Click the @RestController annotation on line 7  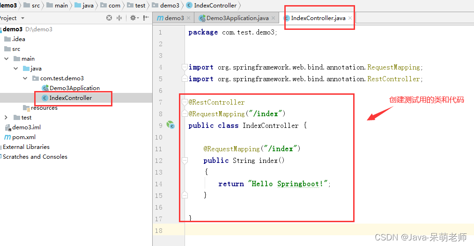point(216,102)
